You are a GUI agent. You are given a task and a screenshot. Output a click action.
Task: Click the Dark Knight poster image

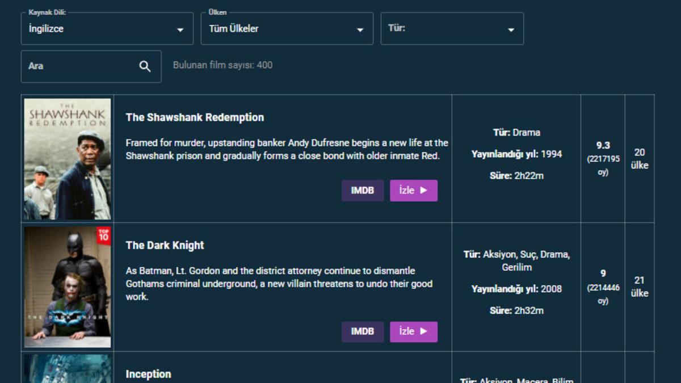66,286
